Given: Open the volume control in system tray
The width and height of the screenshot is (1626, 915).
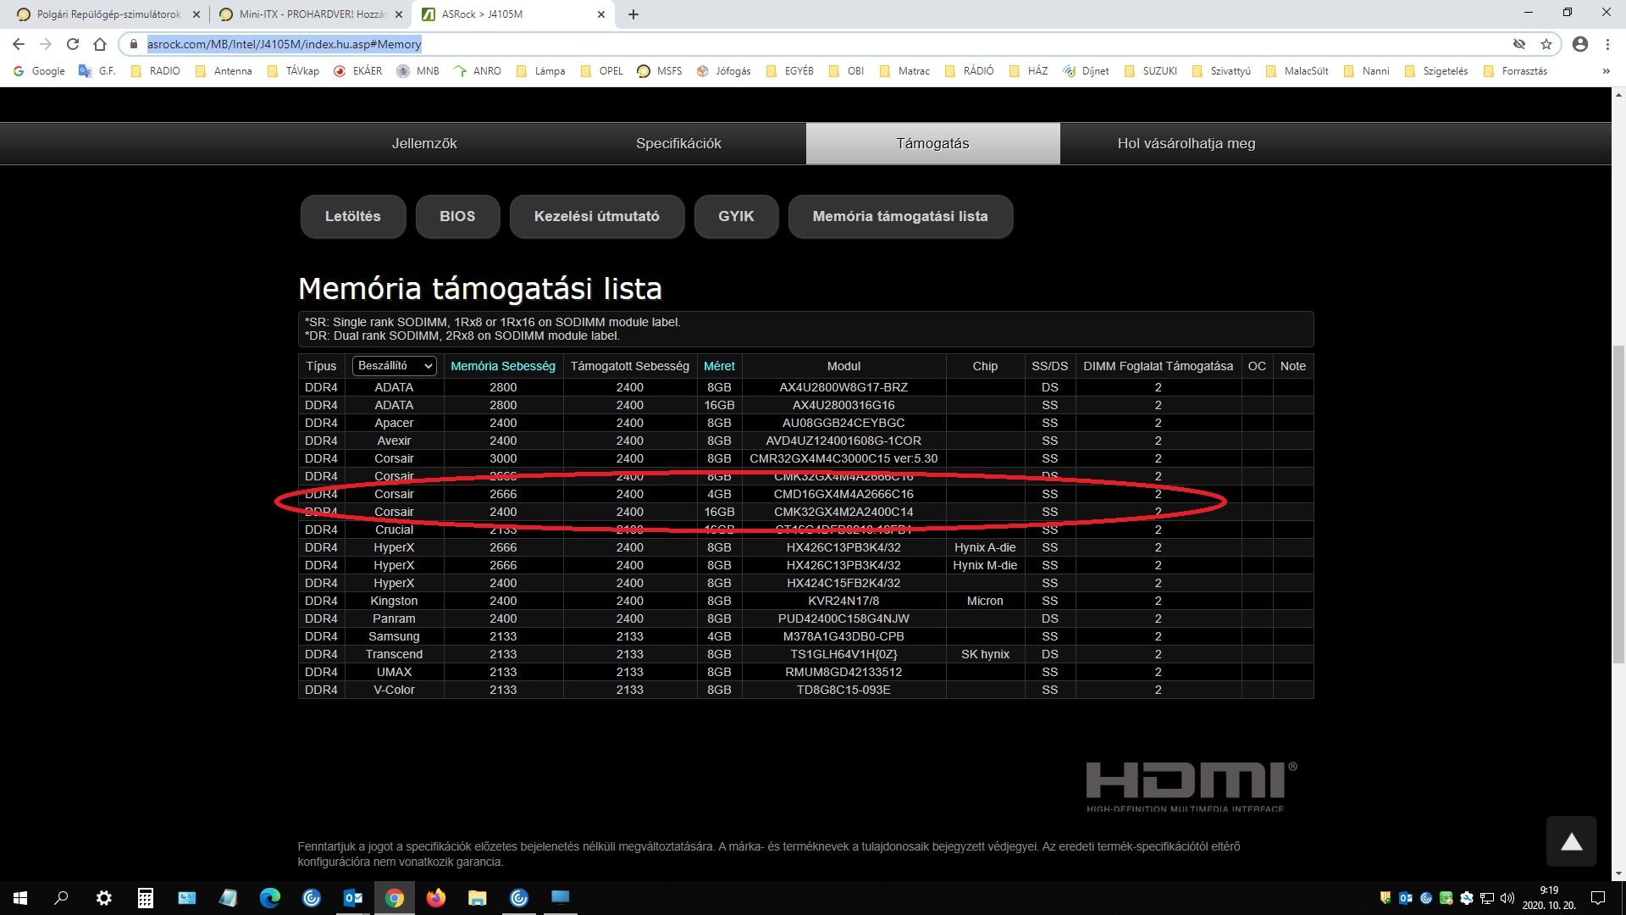Looking at the screenshot, I should pyautogui.click(x=1507, y=898).
